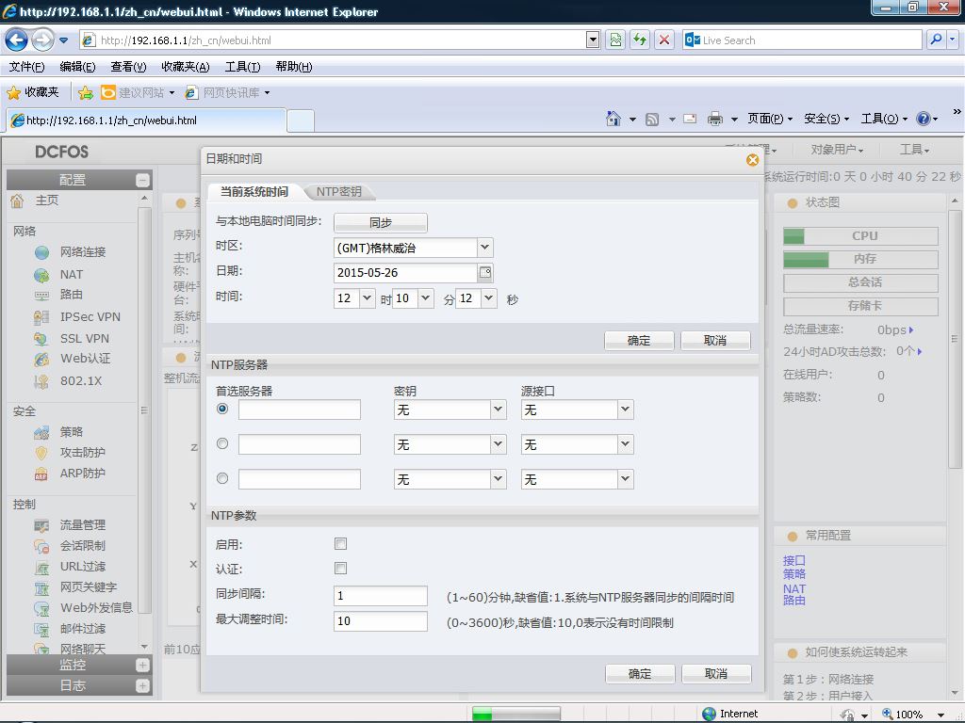Open the 查看(V) menu
This screenshot has width=965, height=723.
(x=128, y=67)
